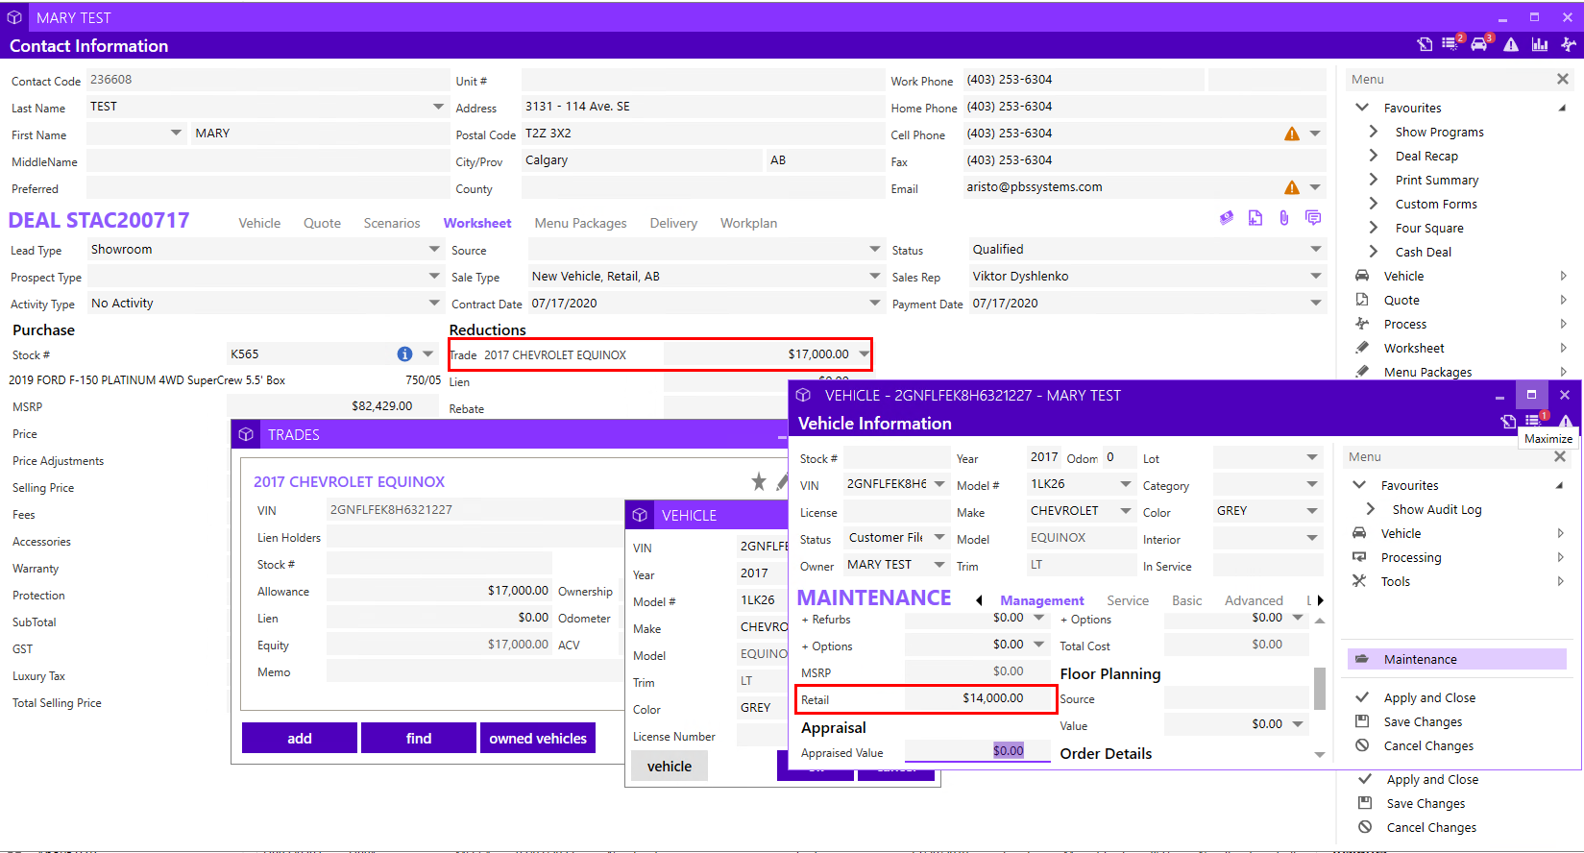The image size is (1584, 853).
Task: Open the Lead Type dropdown
Action: click(434, 249)
